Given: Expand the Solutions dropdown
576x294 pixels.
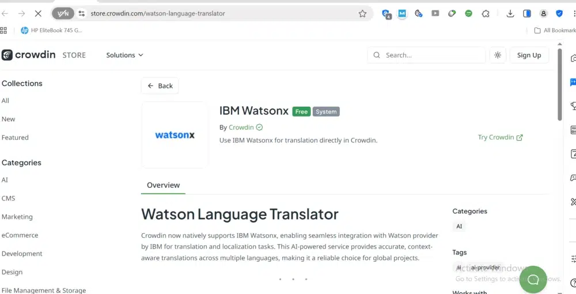Looking at the screenshot, I should [x=124, y=55].
